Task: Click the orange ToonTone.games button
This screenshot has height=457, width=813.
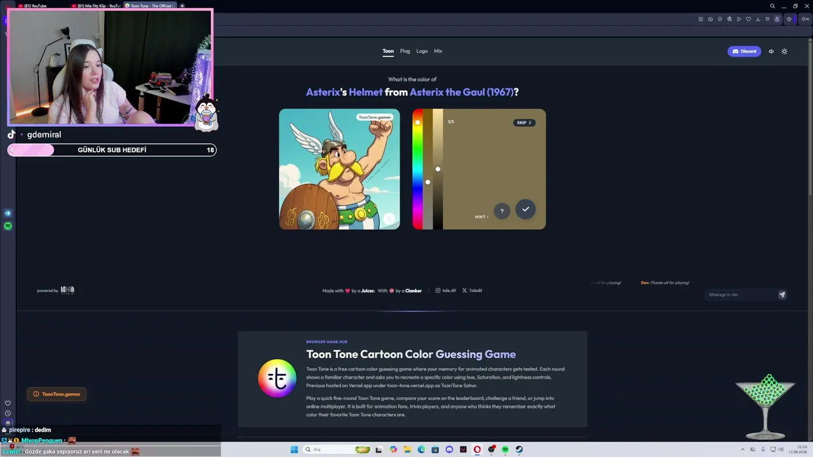Action: pos(57,394)
